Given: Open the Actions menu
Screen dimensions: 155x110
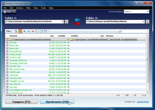Looking at the screenshot, I should click(x=20, y=8).
